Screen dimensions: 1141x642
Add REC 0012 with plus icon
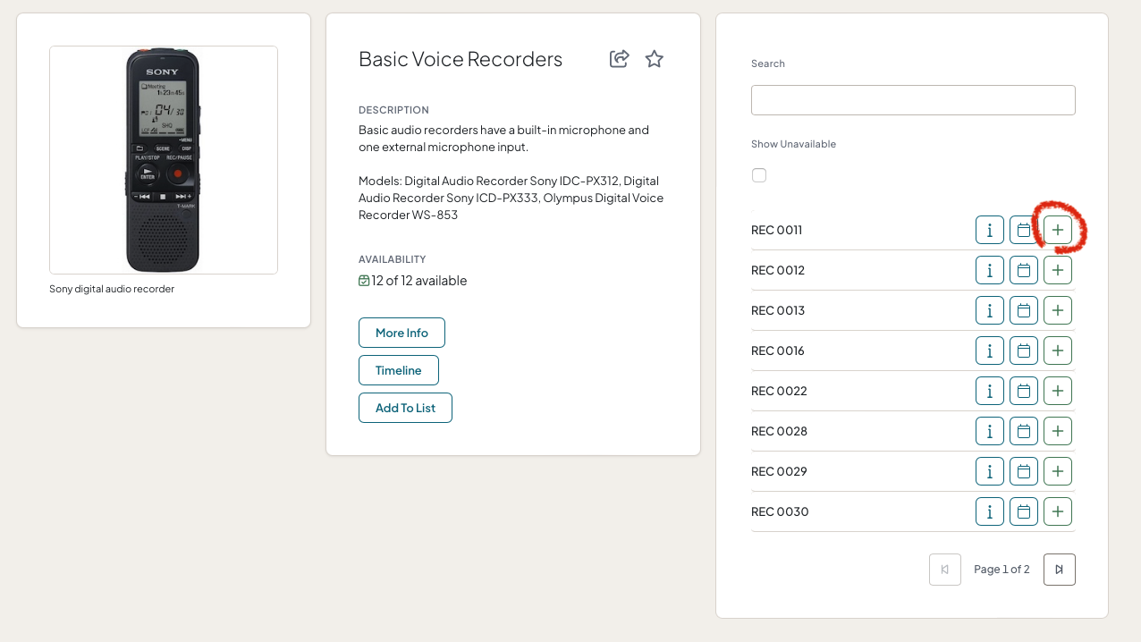click(x=1058, y=270)
